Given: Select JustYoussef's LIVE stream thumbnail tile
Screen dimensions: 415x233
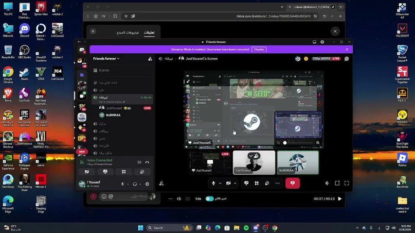Looking at the screenshot, I should (x=210, y=163).
